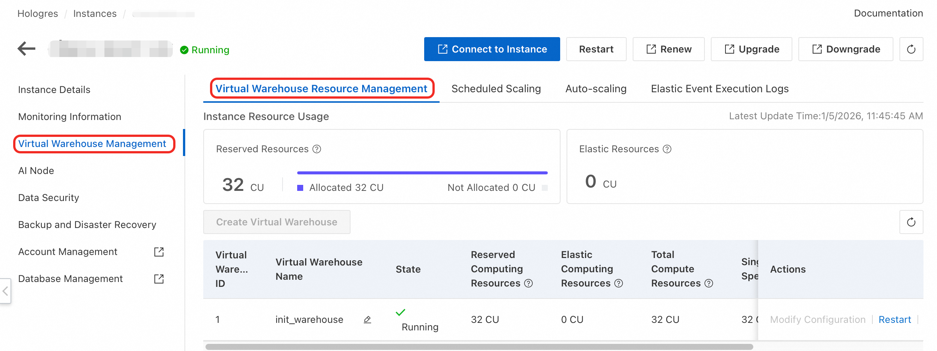Viewport: 937px width, 351px height.
Task: Show Elastic Computing Resources column help
Action: (619, 283)
